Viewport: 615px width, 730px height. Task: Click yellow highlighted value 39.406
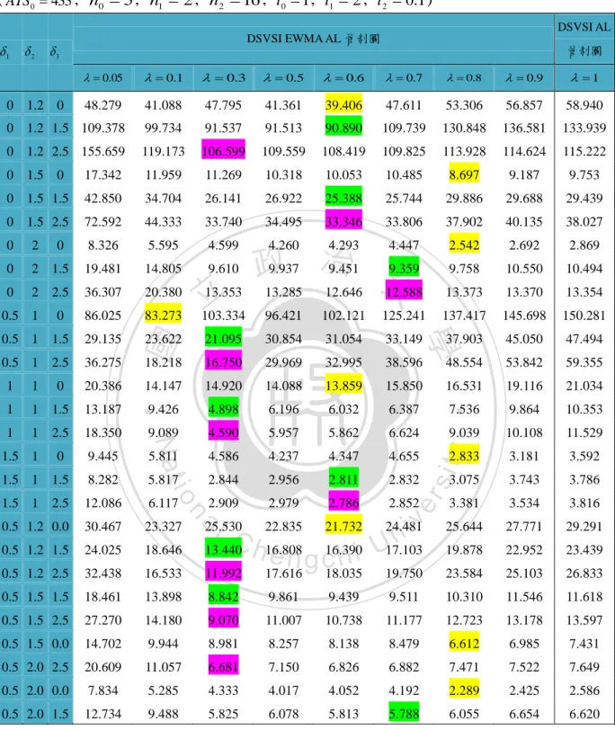coord(343,105)
